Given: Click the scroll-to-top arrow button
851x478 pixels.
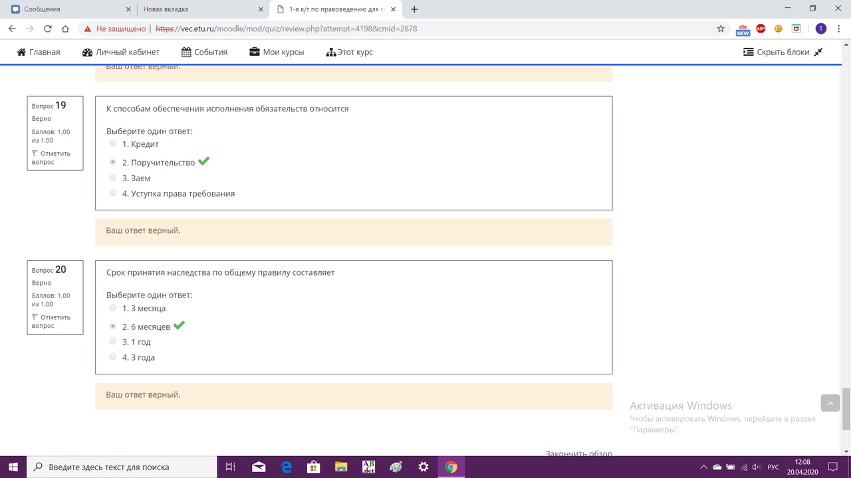Looking at the screenshot, I should point(830,403).
